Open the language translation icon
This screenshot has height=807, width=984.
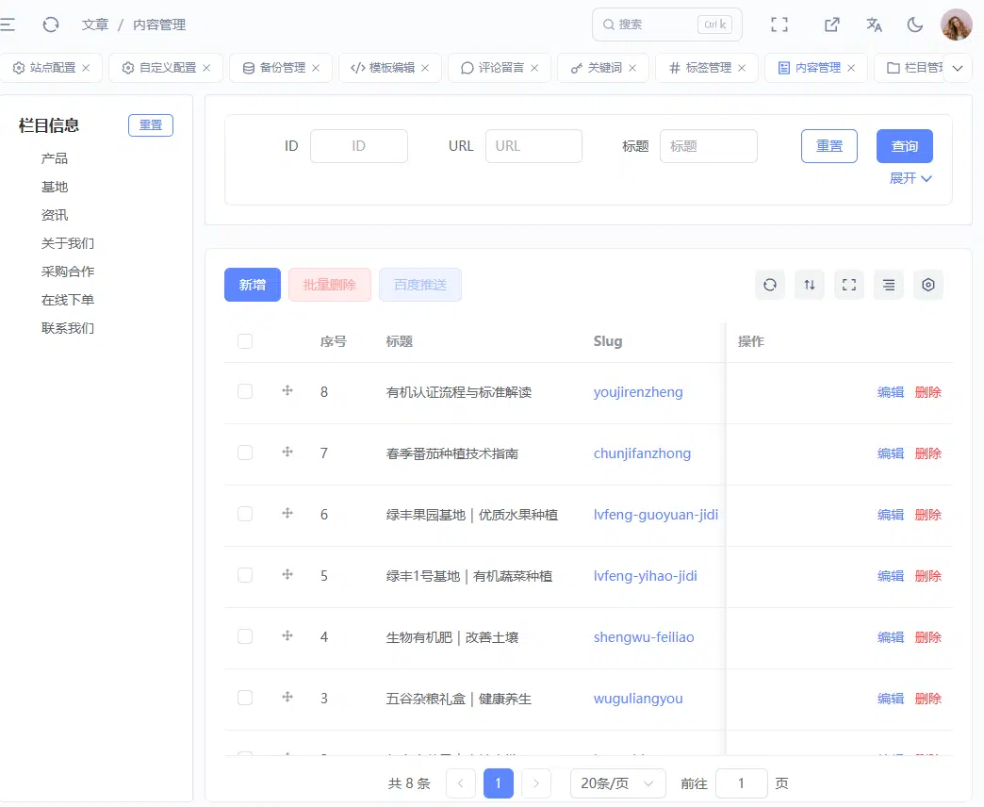pos(874,25)
